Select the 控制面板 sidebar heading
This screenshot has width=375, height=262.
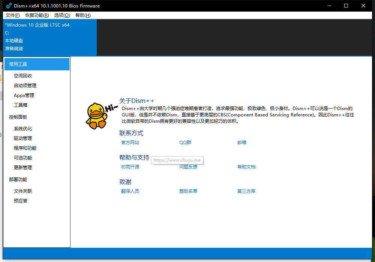[x=18, y=117]
